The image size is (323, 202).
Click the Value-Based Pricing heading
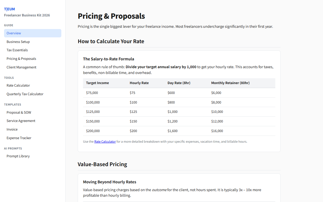pos(102,164)
